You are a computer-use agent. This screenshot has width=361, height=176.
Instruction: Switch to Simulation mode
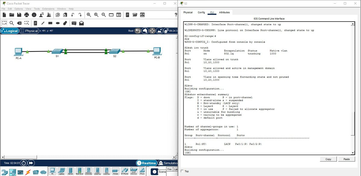[x=168, y=163]
